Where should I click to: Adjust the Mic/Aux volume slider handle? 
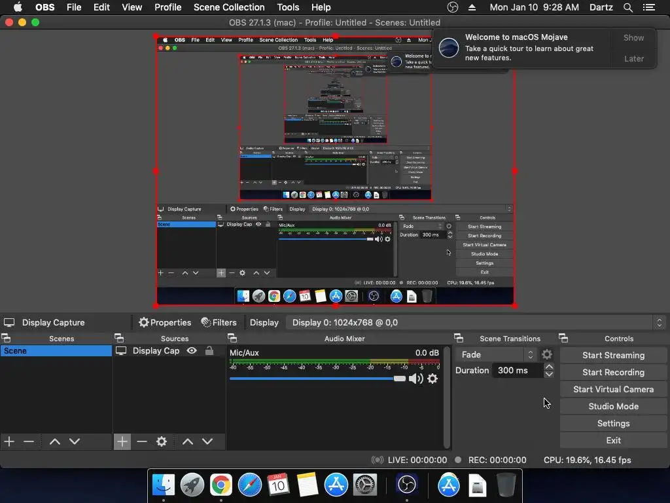[x=399, y=379]
